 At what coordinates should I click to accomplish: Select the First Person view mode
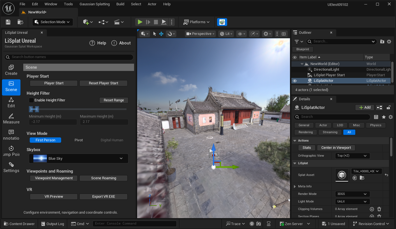tap(45, 140)
